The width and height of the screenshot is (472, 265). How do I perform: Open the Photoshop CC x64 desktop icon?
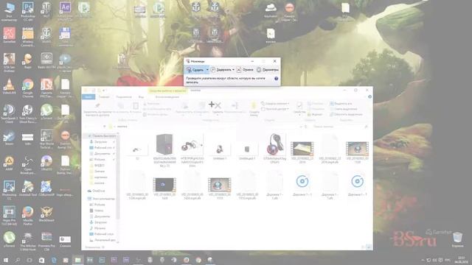coord(28,7)
